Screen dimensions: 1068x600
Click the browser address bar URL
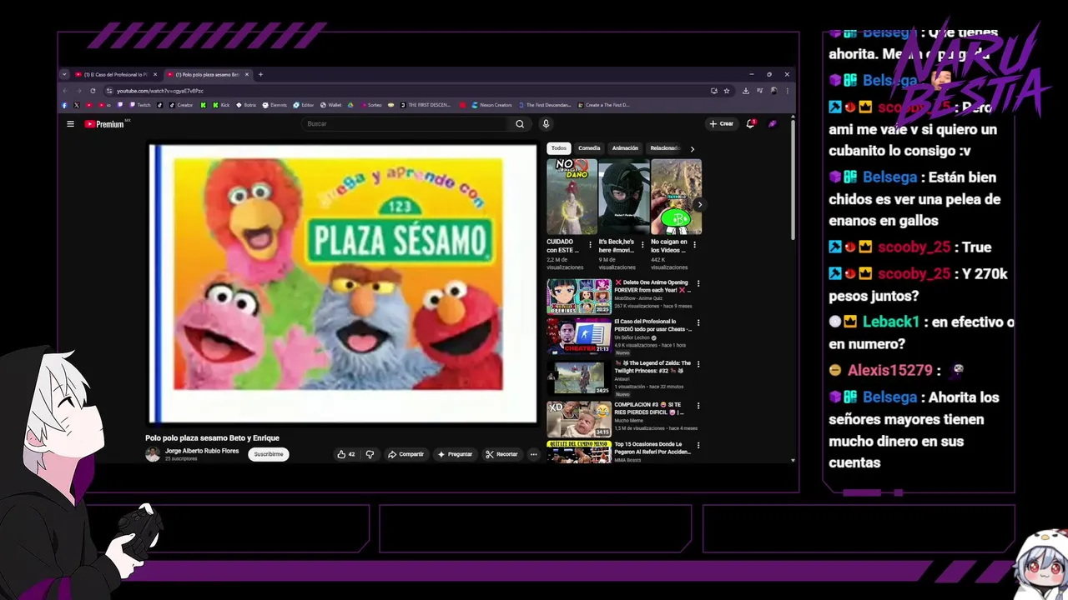coord(160,91)
